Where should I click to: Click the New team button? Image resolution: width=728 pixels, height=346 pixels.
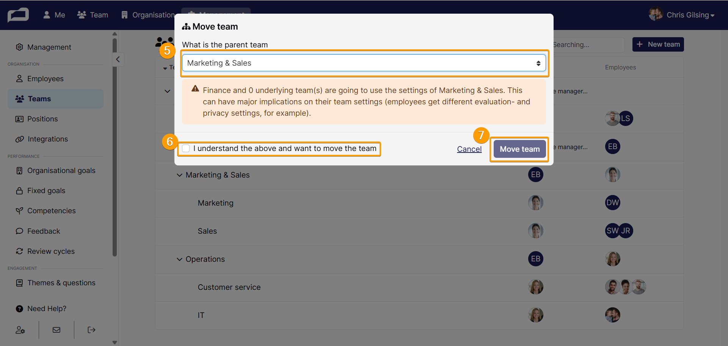658,44
